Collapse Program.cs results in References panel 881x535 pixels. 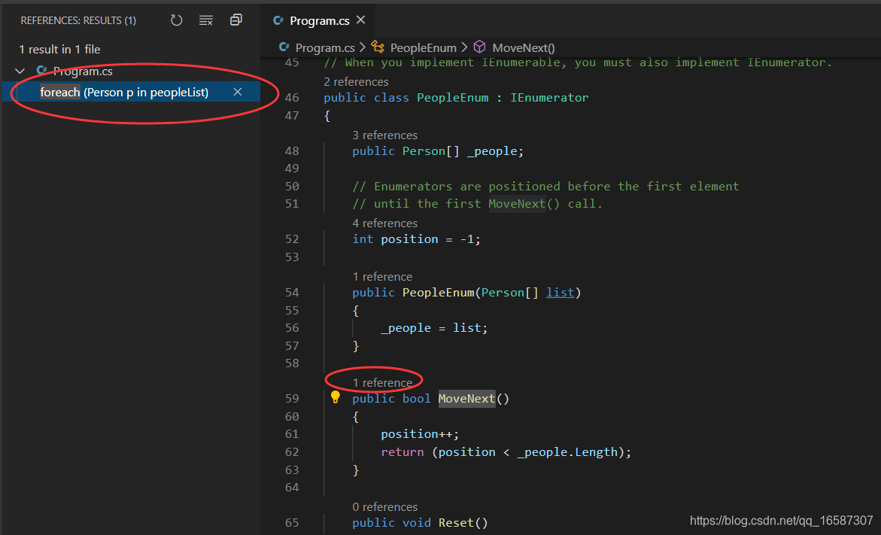click(x=20, y=71)
